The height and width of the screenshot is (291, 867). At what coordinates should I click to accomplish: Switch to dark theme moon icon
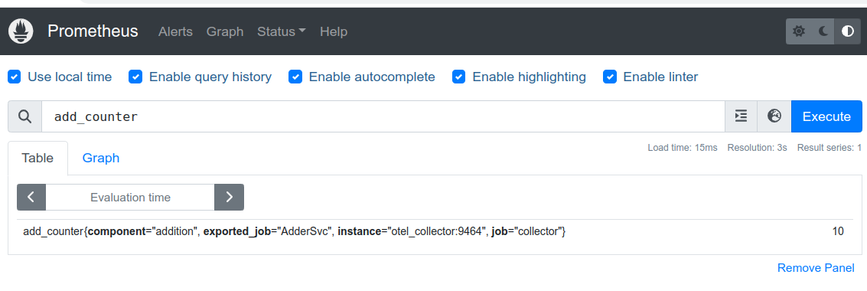(823, 31)
